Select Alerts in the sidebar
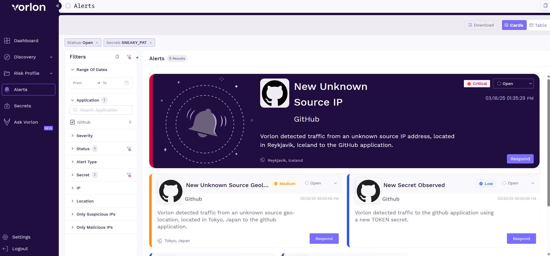Screen dimensions: 550x256 [x=29, y=90]
